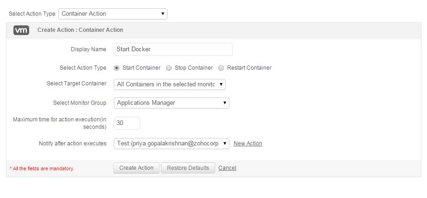This screenshot has width=427, height=198.
Task: Open the New Action link
Action: (x=248, y=144)
